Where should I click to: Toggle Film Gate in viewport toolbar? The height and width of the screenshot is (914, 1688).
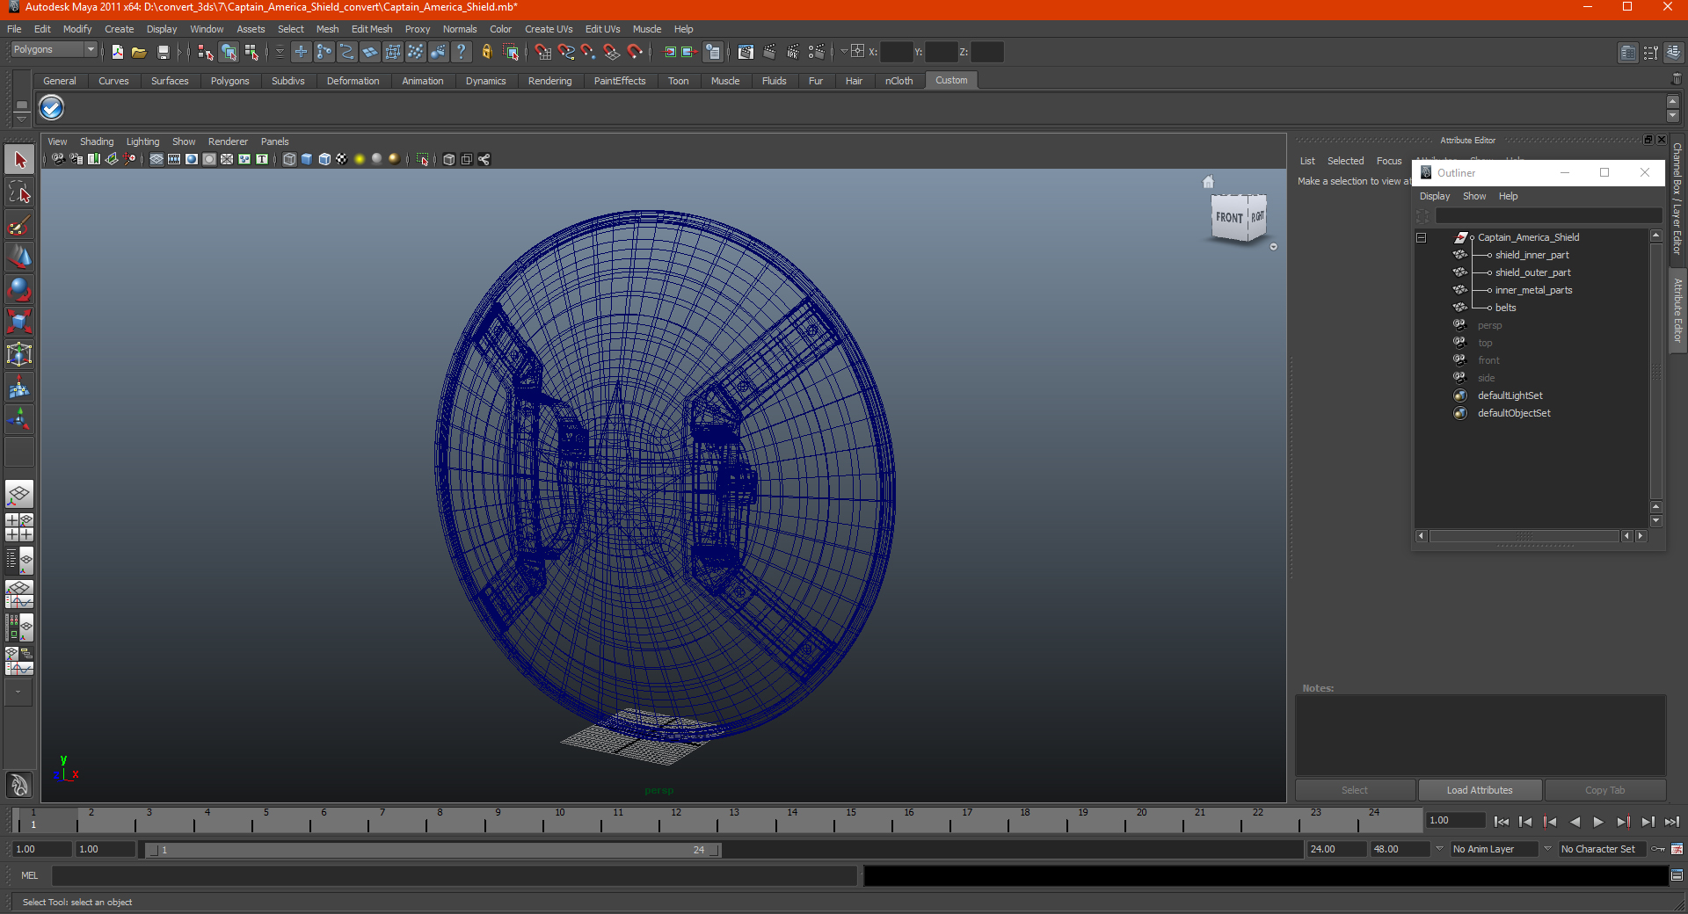point(174,159)
